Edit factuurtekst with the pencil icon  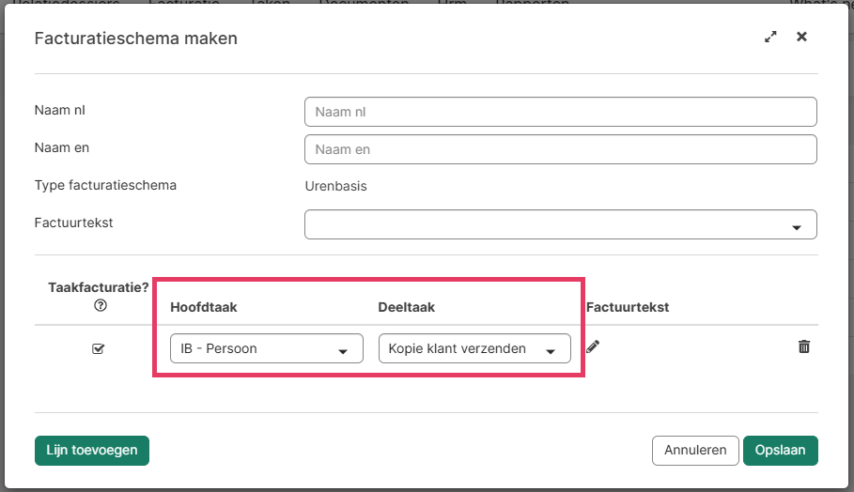pos(592,346)
